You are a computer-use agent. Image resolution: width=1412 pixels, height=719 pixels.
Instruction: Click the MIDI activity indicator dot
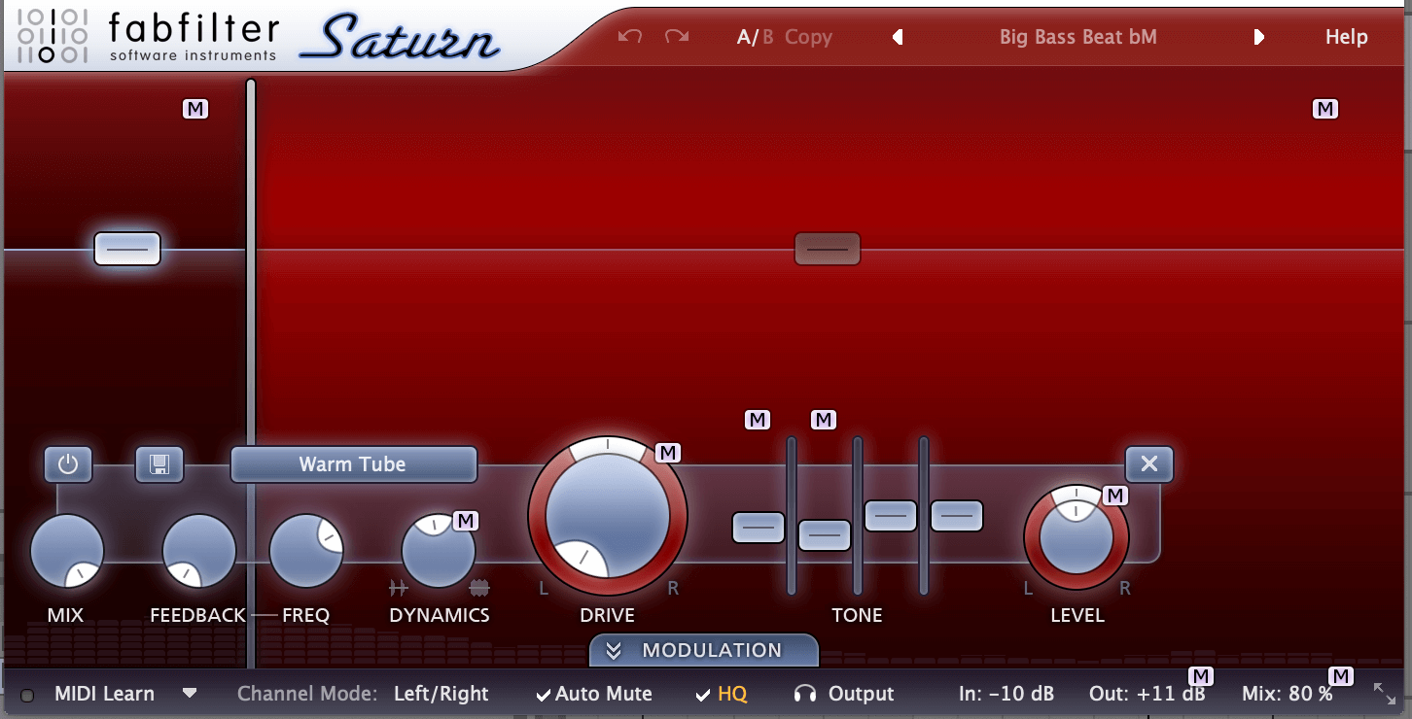(27, 695)
